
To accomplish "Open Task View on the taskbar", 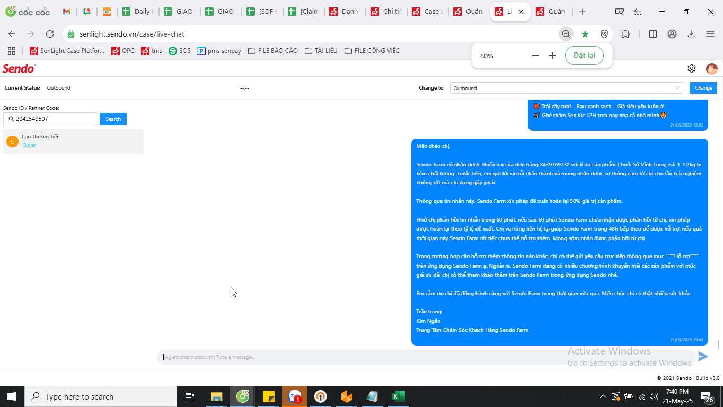I will pos(189,396).
